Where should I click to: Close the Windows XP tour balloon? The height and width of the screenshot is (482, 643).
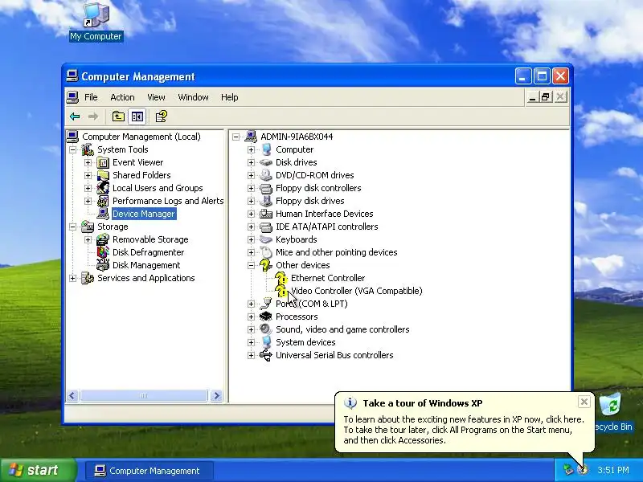click(584, 402)
